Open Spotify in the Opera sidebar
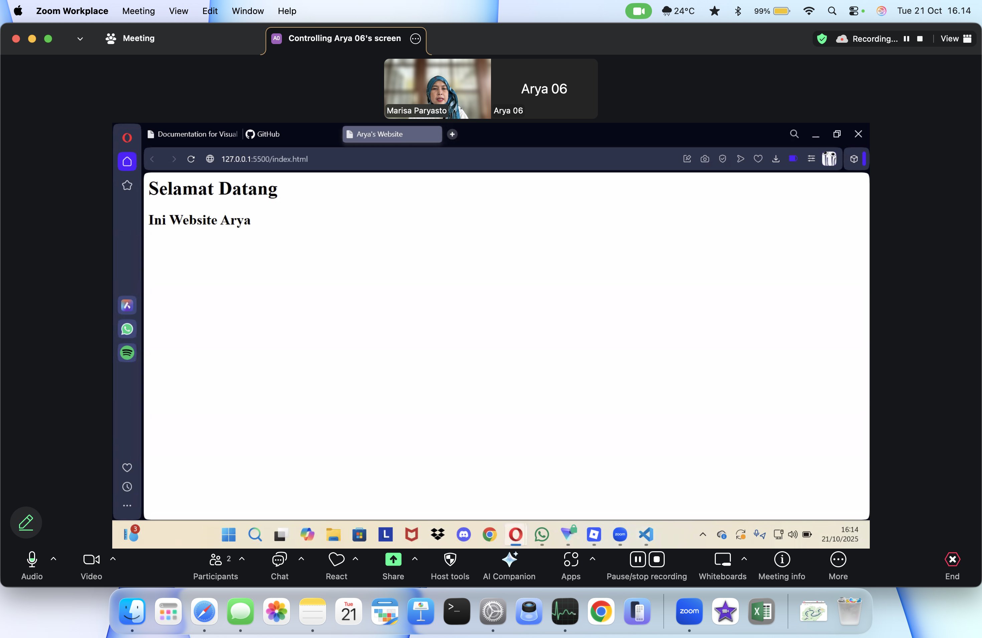The width and height of the screenshot is (982, 638). pyautogui.click(x=127, y=353)
